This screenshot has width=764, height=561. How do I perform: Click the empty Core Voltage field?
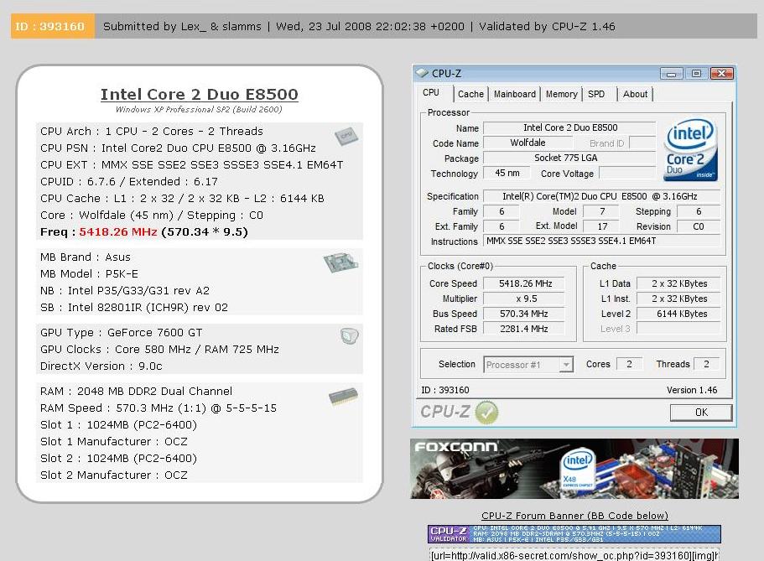pyautogui.click(x=627, y=173)
